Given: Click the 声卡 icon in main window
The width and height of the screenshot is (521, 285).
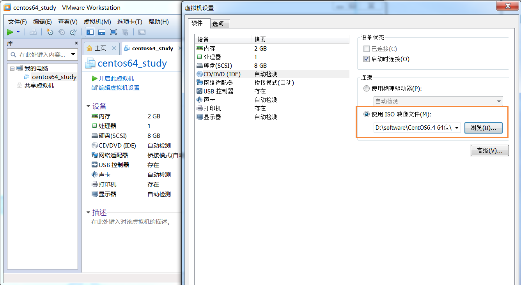Looking at the screenshot, I should [94, 174].
